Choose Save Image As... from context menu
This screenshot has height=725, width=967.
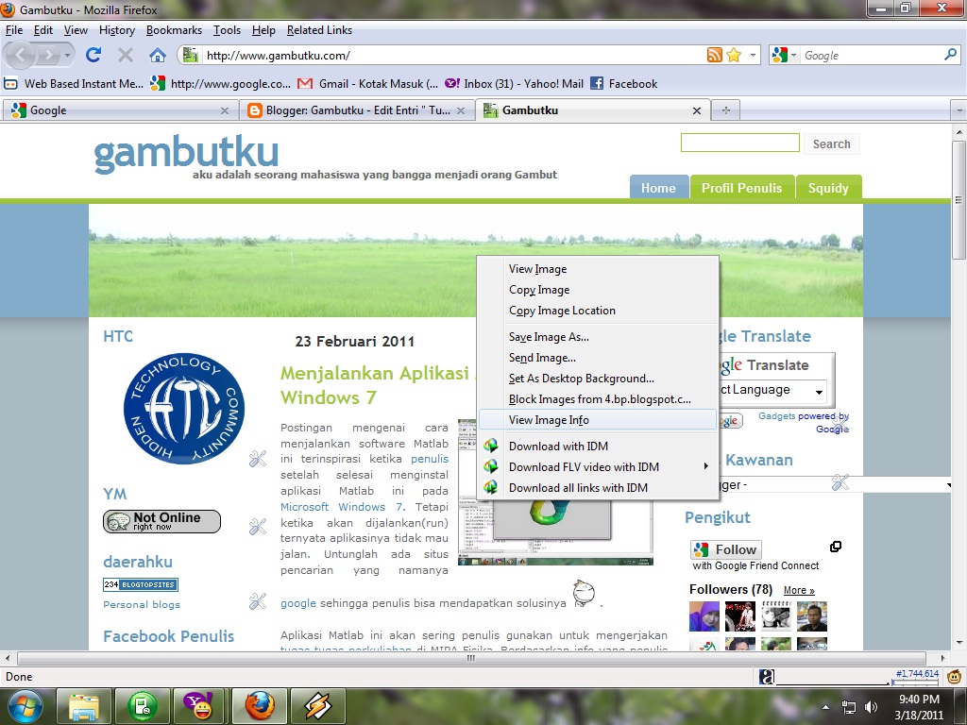[597, 337]
